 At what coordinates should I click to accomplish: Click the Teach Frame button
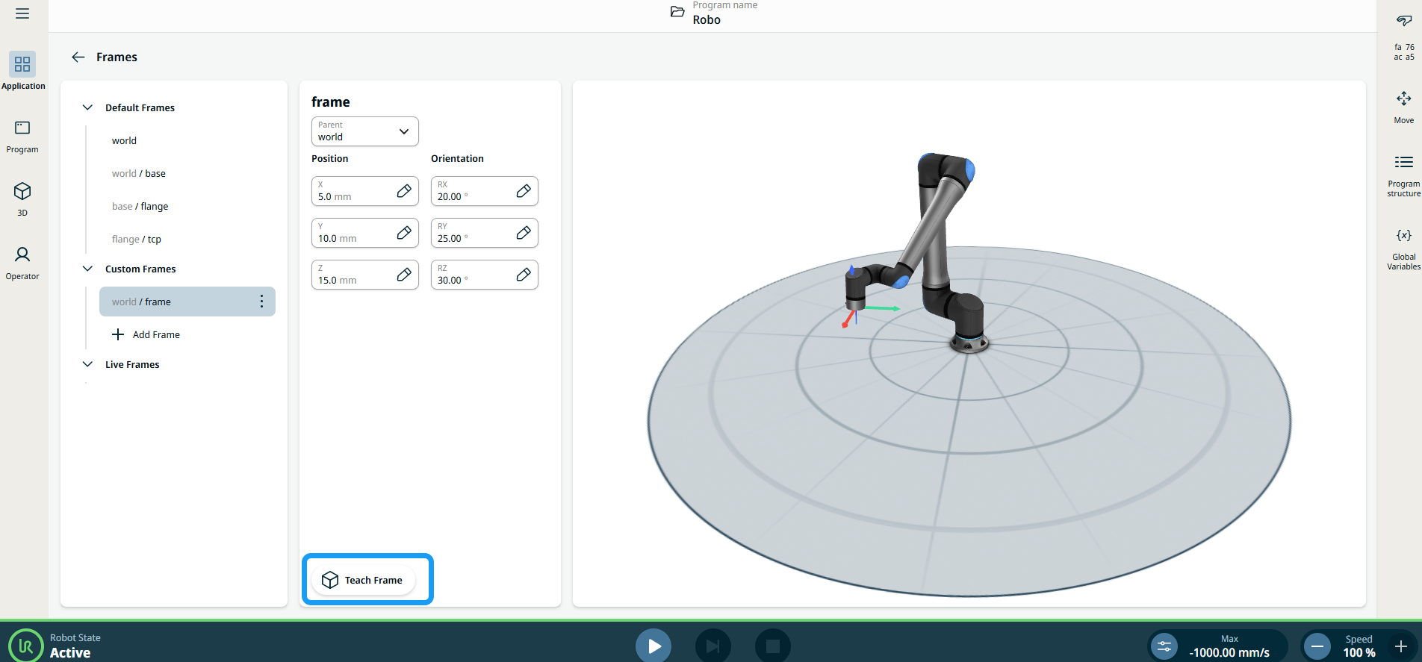(x=363, y=580)
